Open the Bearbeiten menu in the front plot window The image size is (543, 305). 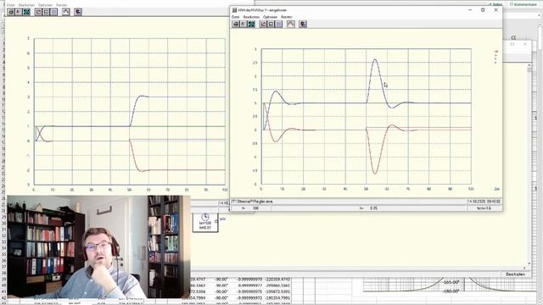point(251,17)
